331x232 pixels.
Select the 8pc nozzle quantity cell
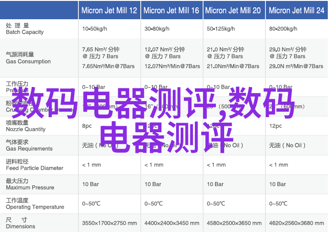87,126
